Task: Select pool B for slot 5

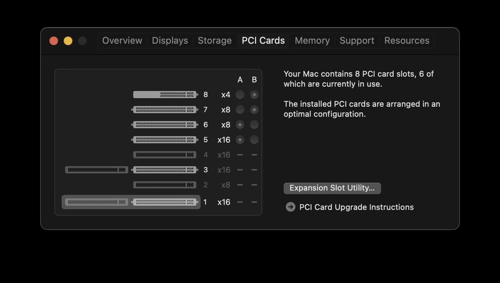Action: [254, 140]
